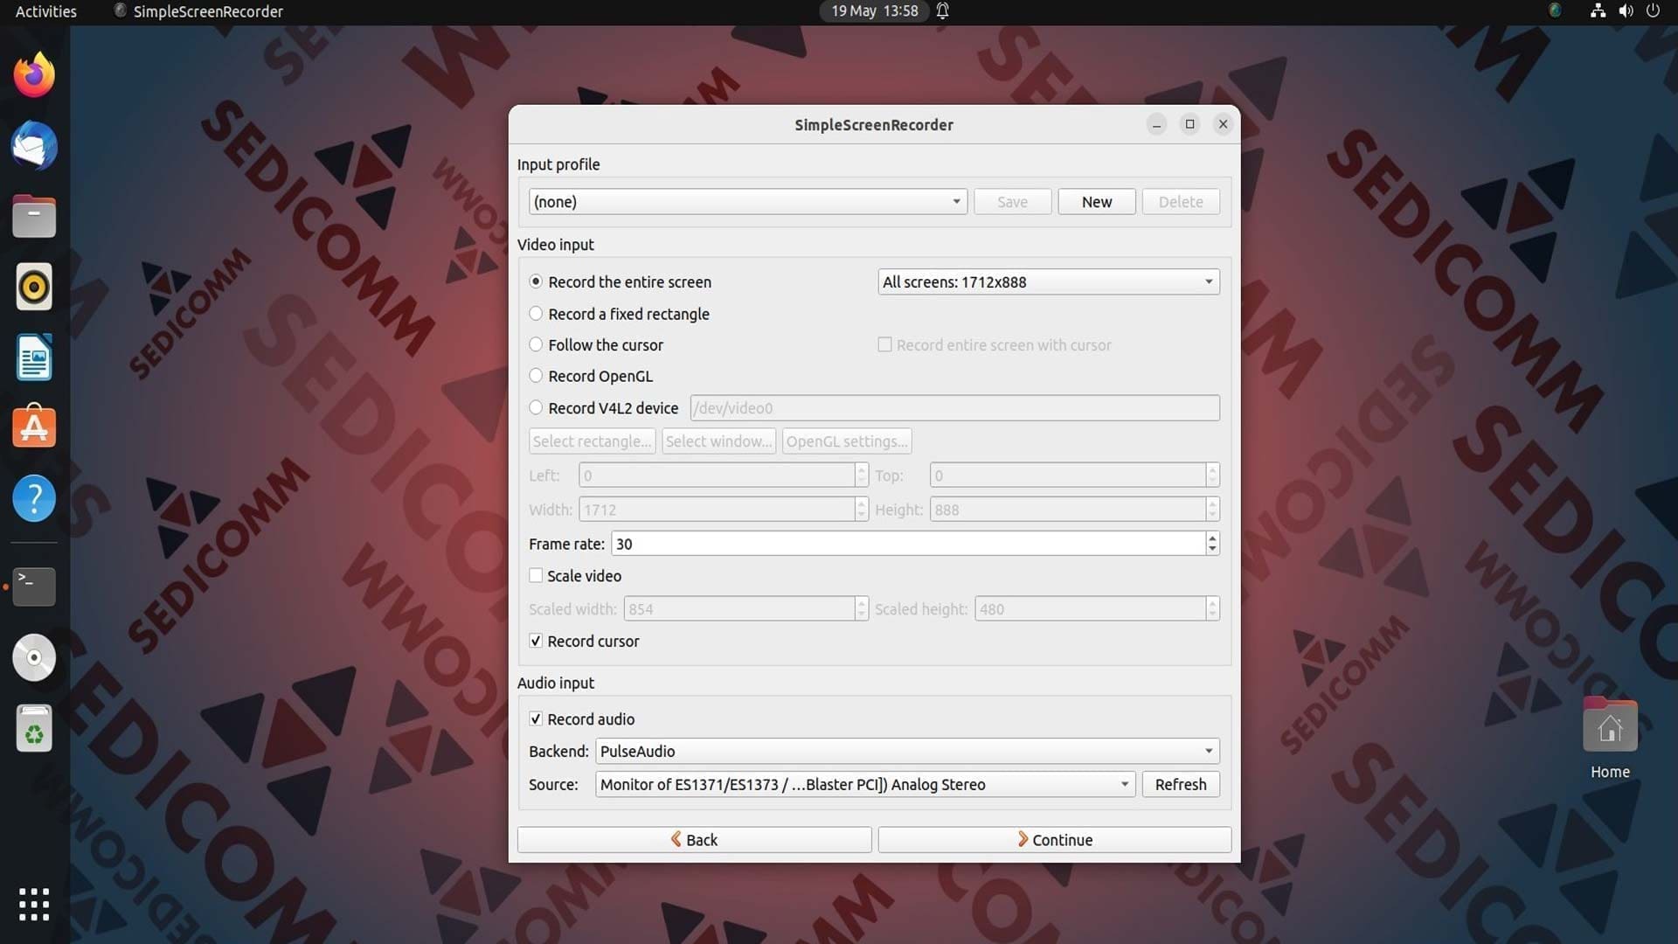Click the New profile button
Image resolution: width=1678 pixels, height=944 pixels.
coord(1097,202)
